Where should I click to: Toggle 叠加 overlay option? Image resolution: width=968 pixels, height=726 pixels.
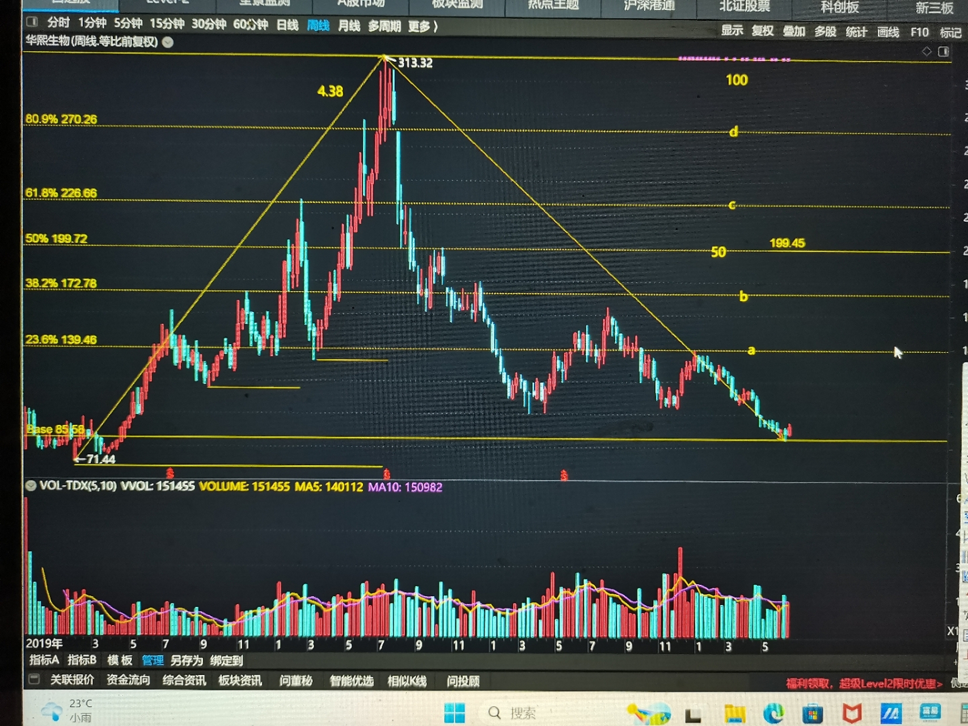(794, 31)
